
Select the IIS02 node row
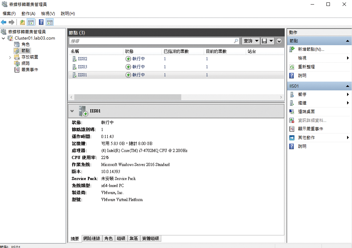tap(176, 59)
